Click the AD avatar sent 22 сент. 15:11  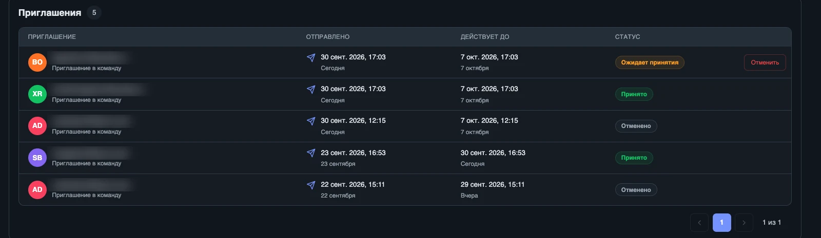[x=37, y=189]
